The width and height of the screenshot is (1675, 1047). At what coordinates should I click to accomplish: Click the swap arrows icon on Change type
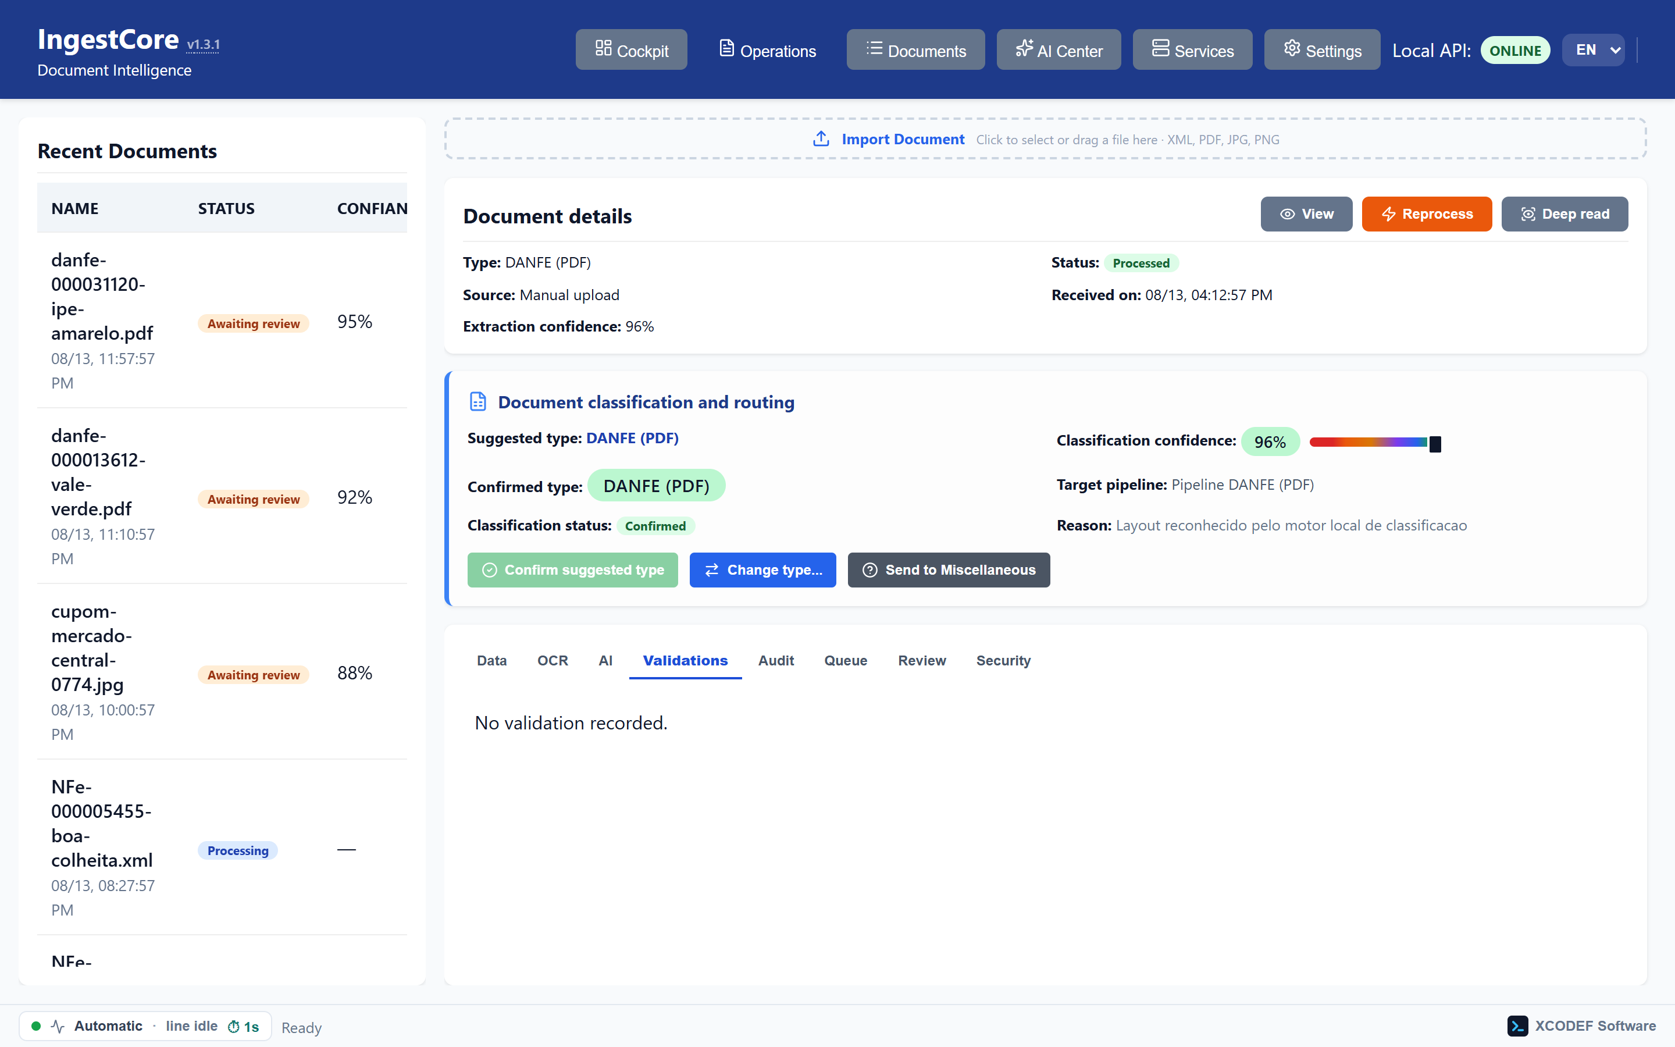(711, 570)
